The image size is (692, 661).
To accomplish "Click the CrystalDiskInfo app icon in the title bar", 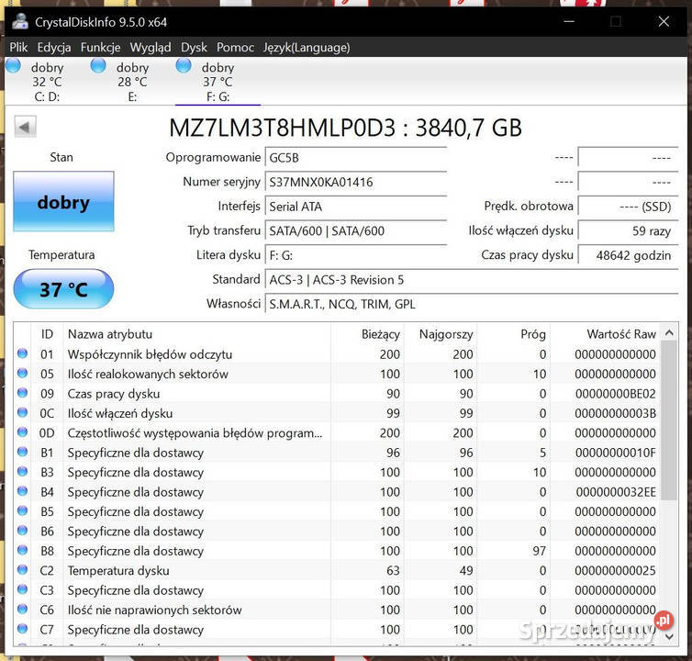I will [x=20, y=21].
